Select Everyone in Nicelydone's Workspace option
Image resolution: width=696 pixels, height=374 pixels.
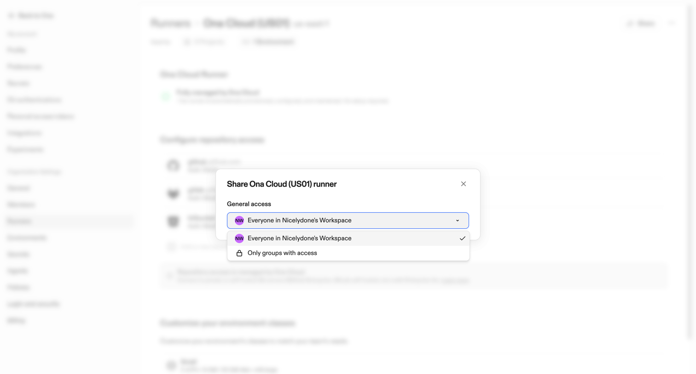(348, 238)
